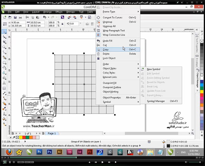Open the Undo history dropdown arrow
Viewport: 205px width, 166px height.
pos(48,17)
